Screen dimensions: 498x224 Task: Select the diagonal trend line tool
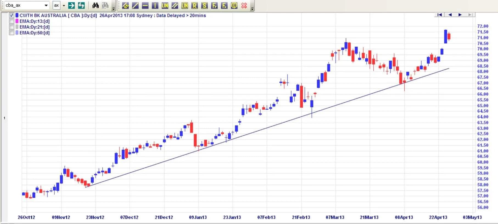(135, 5)
